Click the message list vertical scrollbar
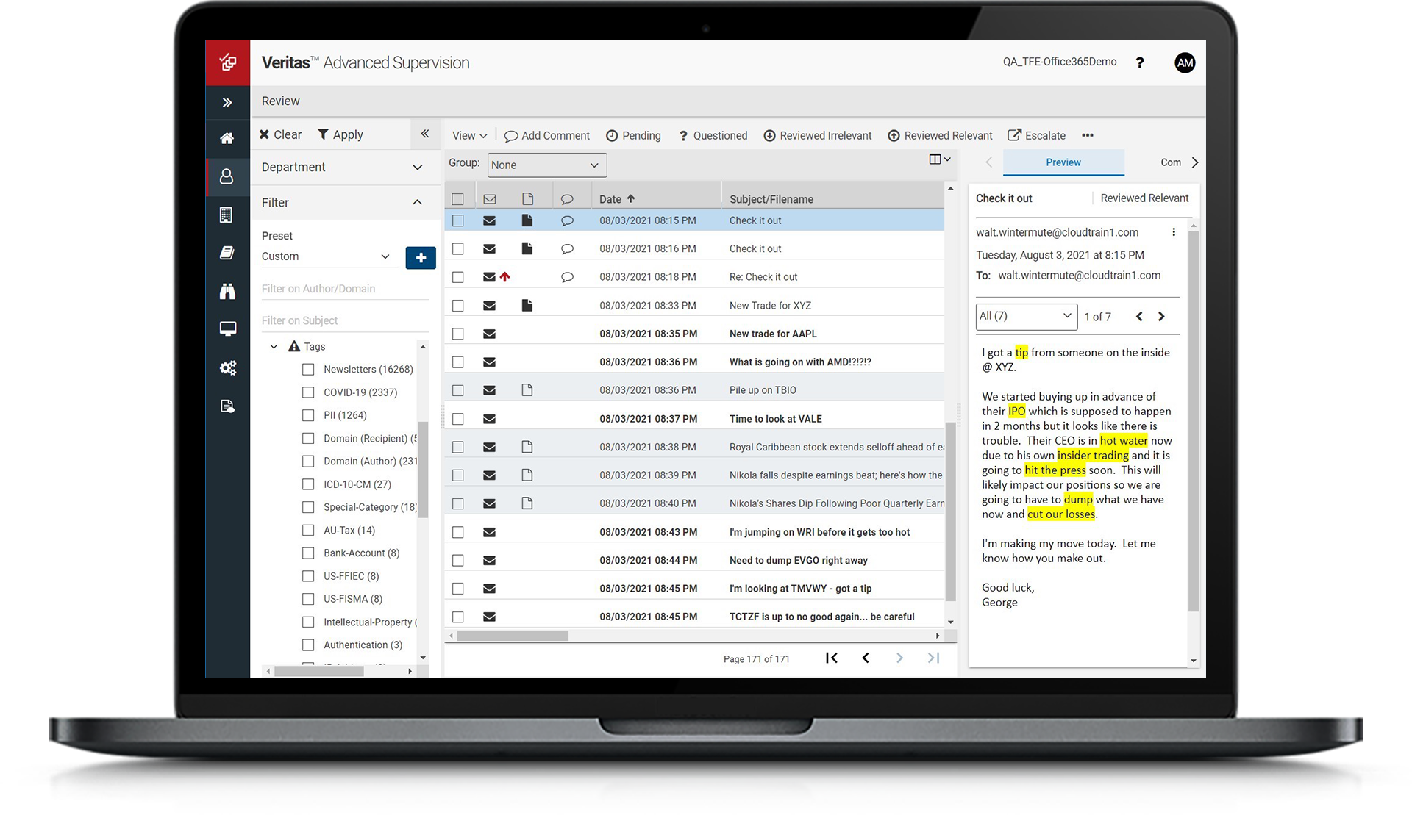This screenshot has height=815, width=1412. pos(950,511)
